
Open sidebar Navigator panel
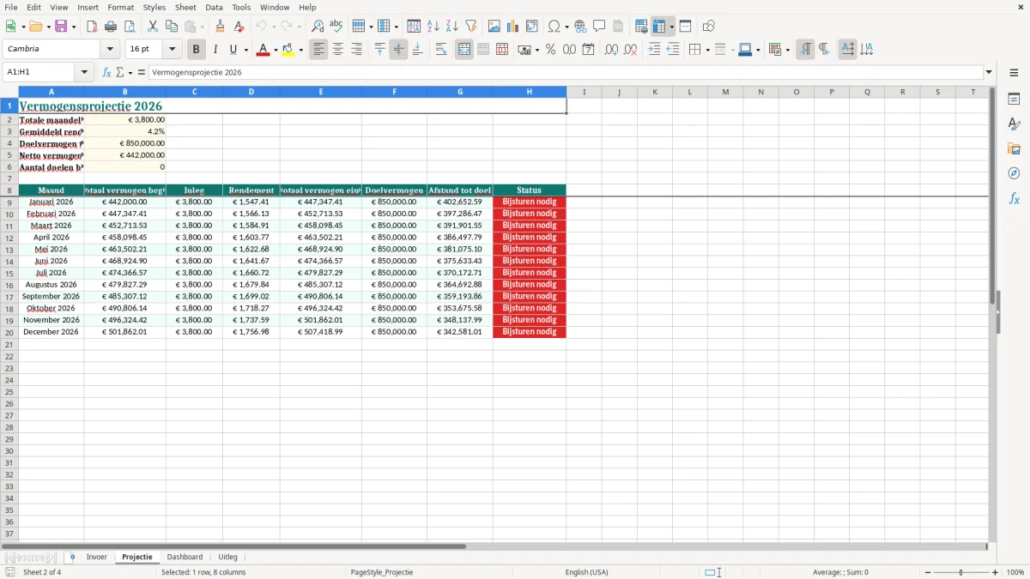(x=1014, y=173)
